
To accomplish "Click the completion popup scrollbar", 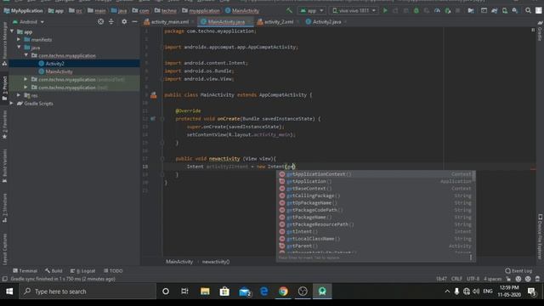I will 474,176.
